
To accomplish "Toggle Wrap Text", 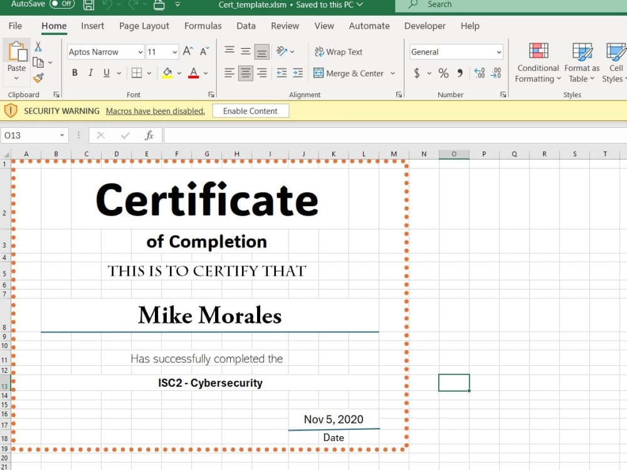I will [339, 51].
